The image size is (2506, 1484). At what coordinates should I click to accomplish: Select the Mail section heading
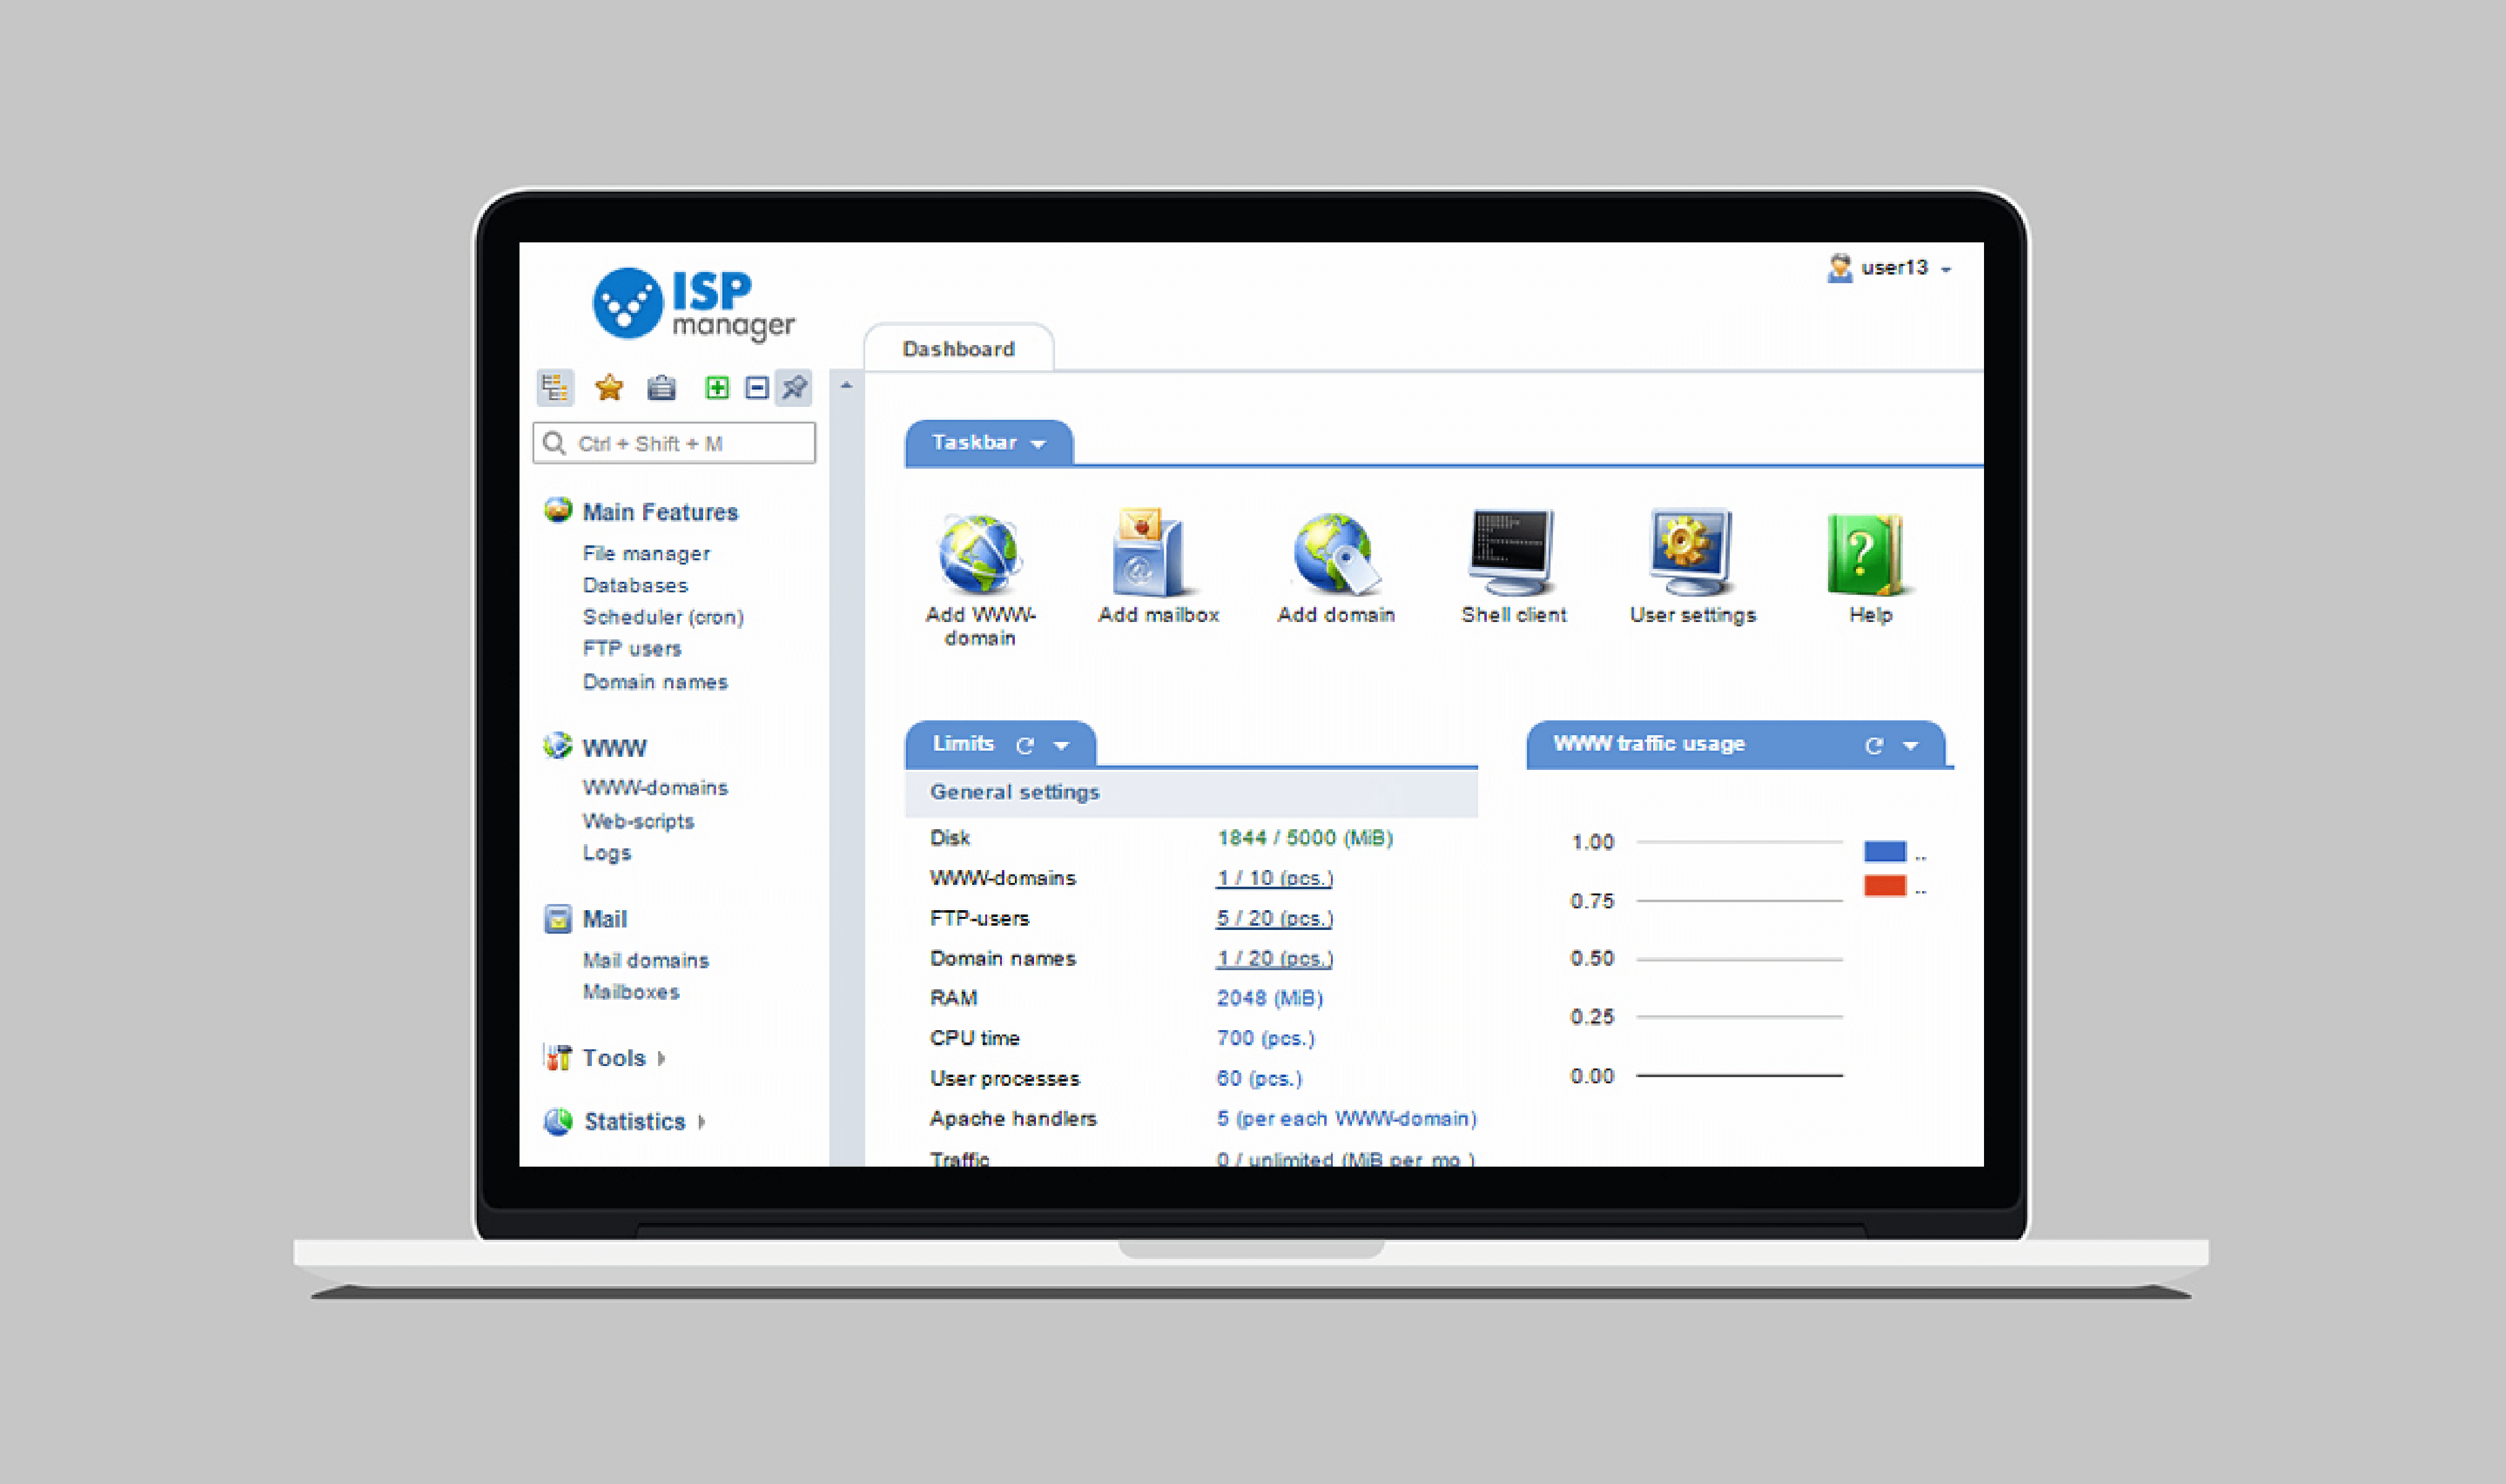604,919
